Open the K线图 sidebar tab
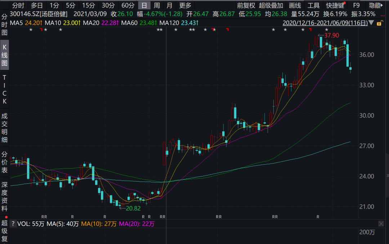The height and width of the screenshot is (244, 389). tap(5, 56)
